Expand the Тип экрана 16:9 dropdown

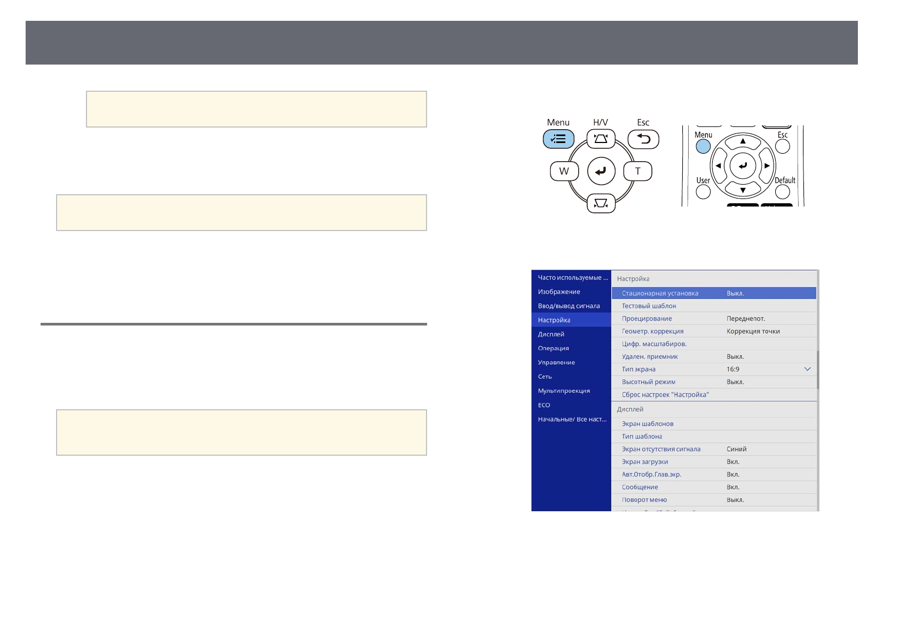click(807, 369)
